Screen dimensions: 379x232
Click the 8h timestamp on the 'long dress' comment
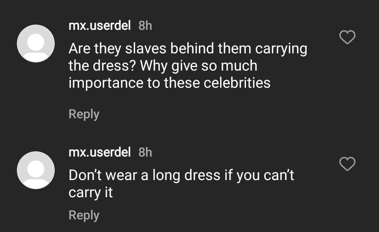point(145,152)
